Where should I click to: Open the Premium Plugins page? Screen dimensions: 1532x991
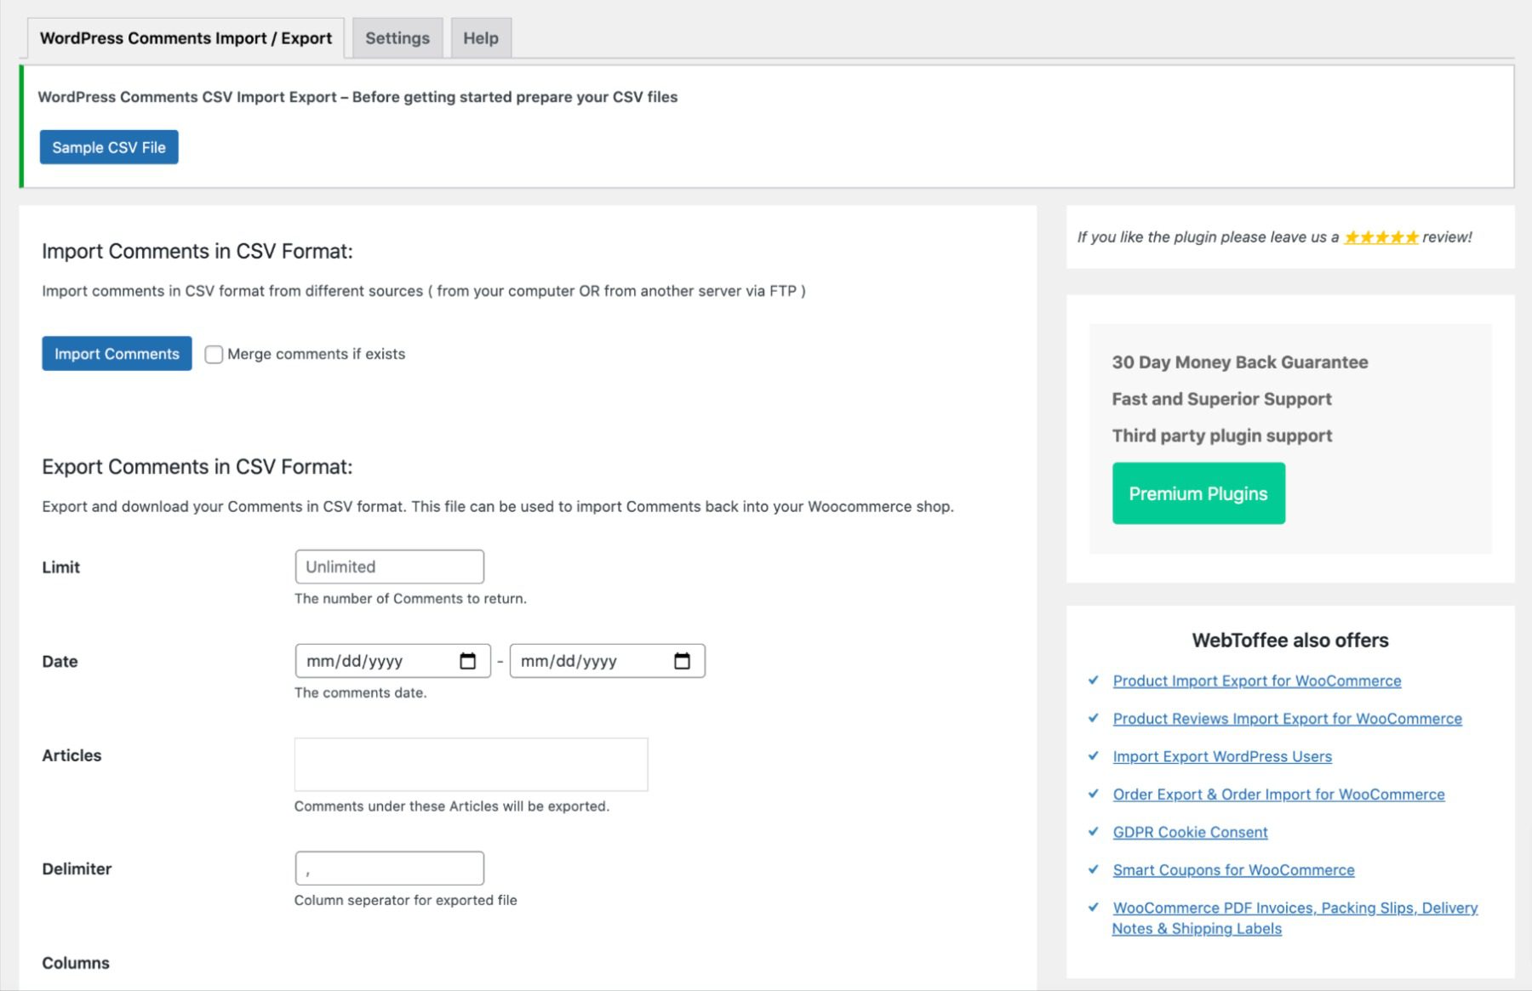point(1198,493)
